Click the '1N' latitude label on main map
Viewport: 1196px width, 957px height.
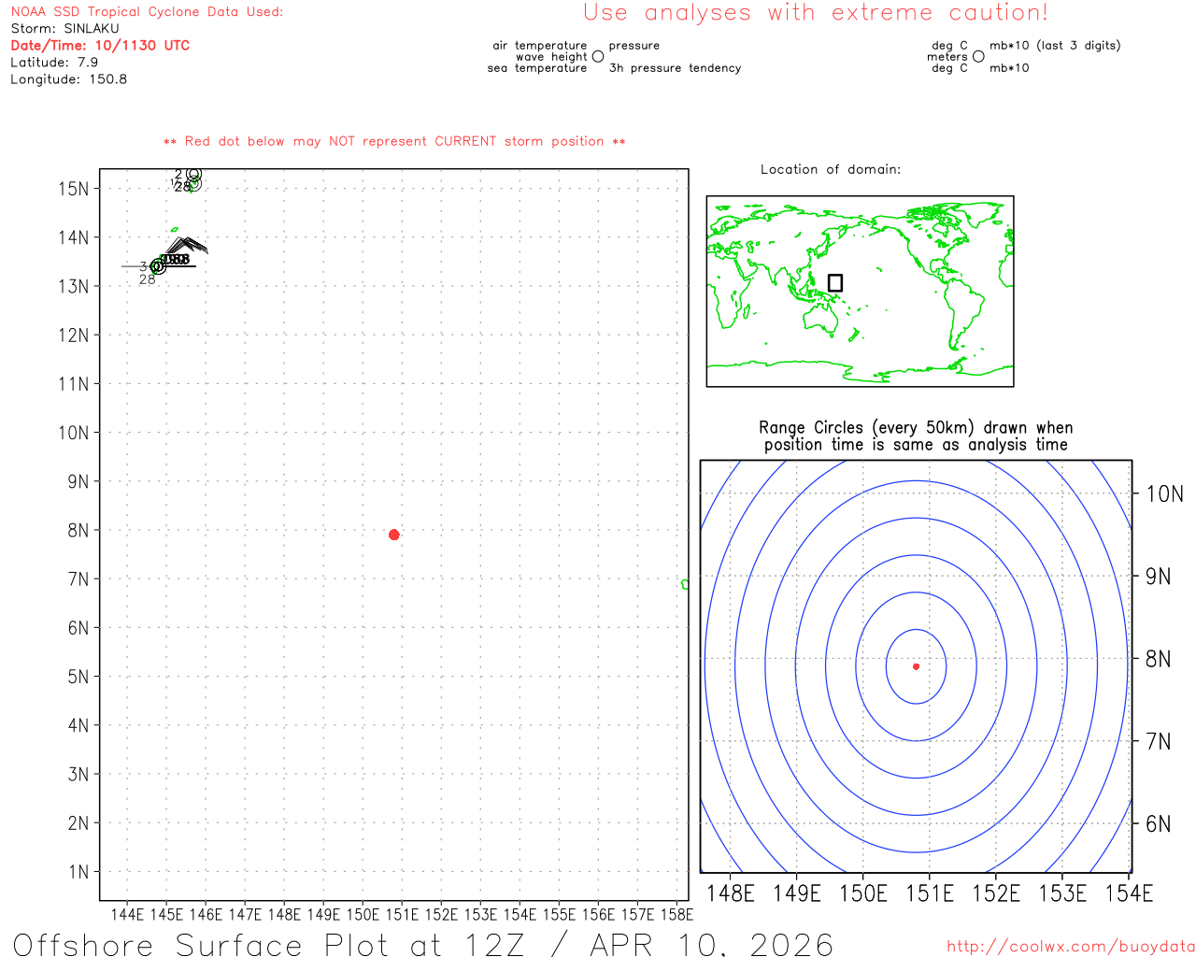point(78,872)
